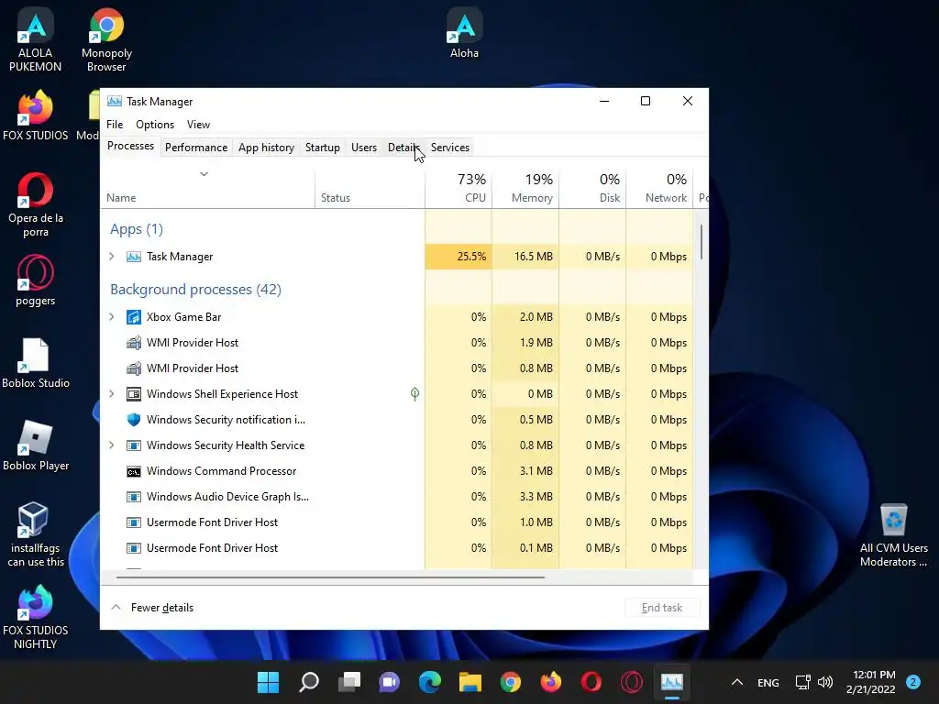The image size is (939, 704).
Task: Click the 25.5% CPU cell for Task Manager
Action: [458, 257]
